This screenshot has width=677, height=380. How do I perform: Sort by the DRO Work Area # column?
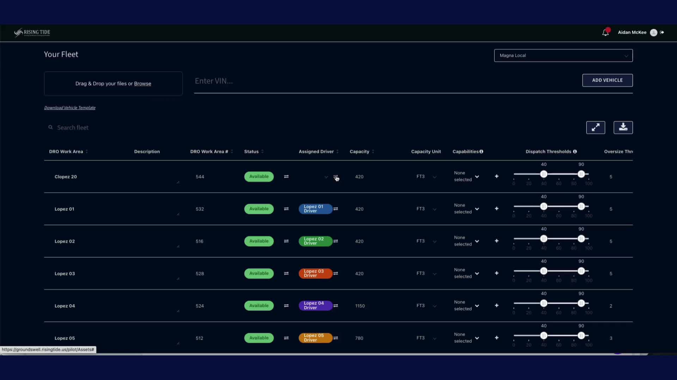click(232, 152)
